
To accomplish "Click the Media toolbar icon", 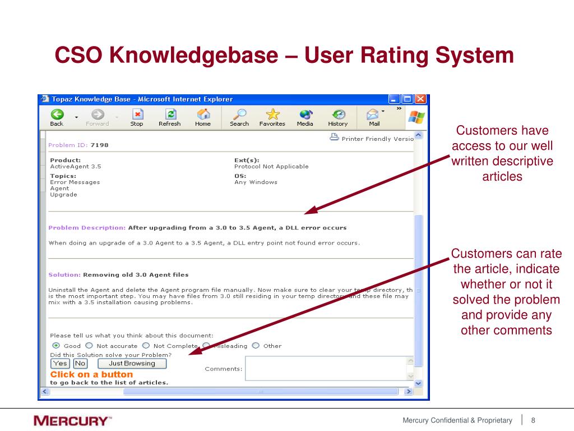I will coord(305,114).
